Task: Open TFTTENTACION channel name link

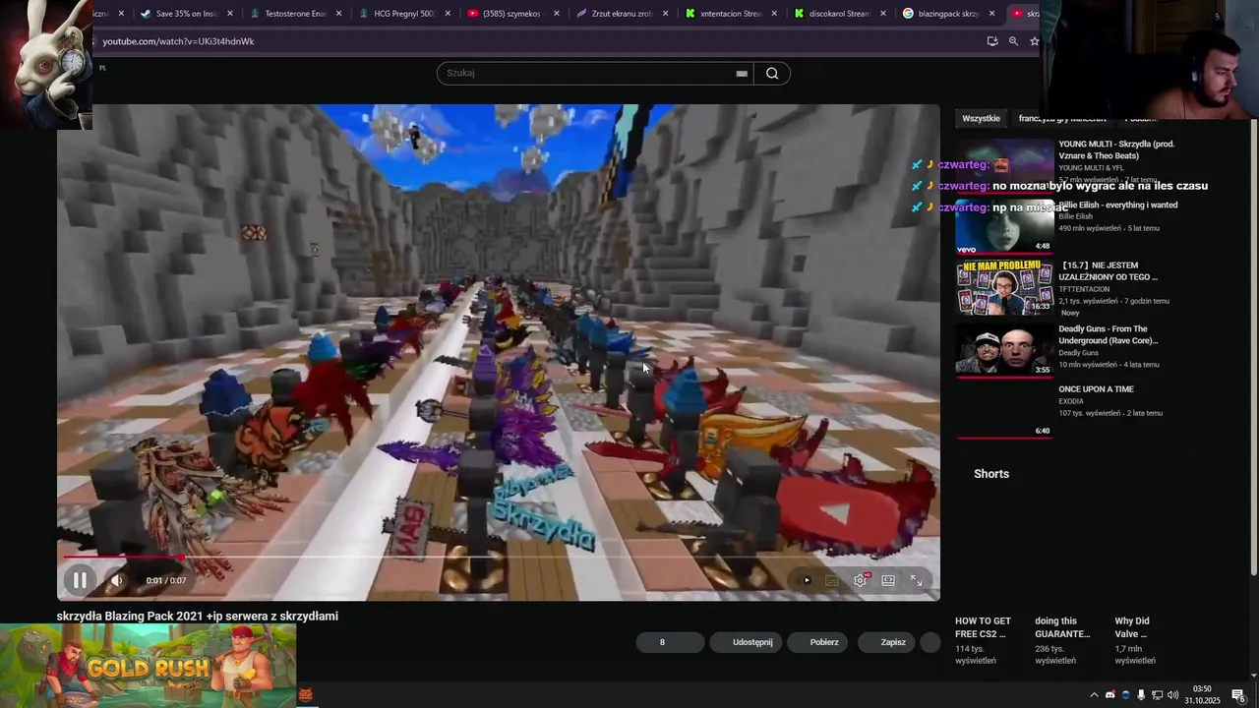Action: pos(1084,289)
